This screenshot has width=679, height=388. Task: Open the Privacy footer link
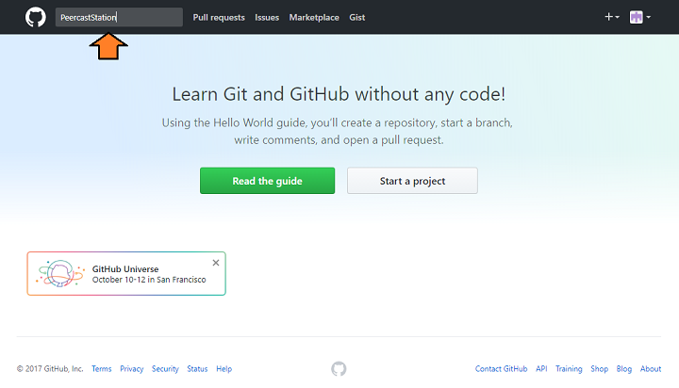point(132,369)
